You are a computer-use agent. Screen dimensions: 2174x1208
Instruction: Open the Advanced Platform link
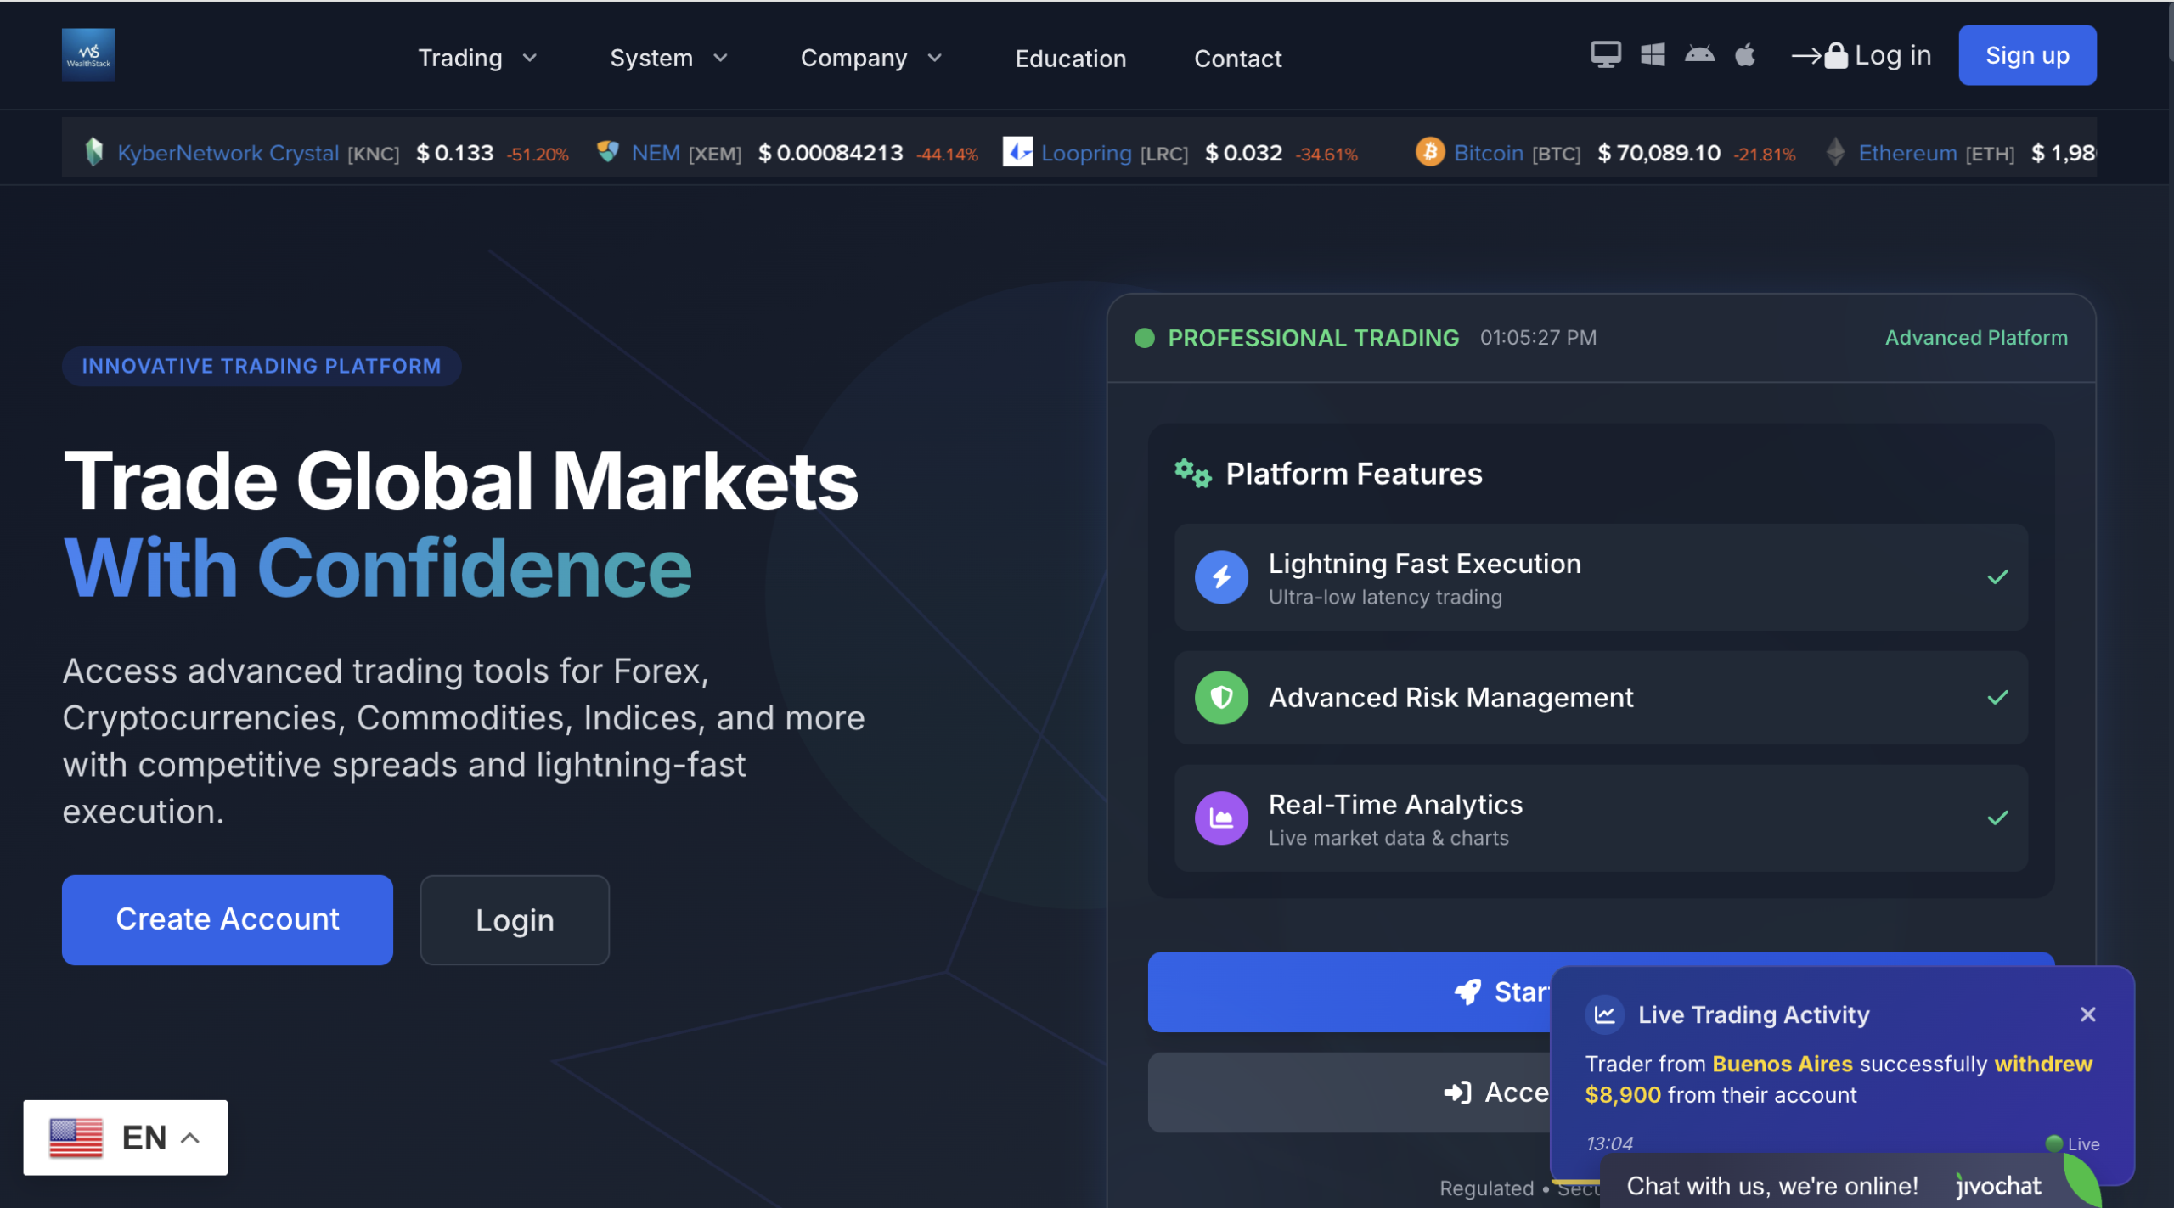pos(1976,337)
